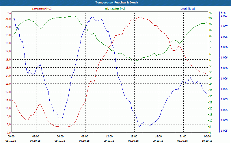Viewport: 231px width, 144px height.
Task: Click the 'hPa' unit label on the pressure axis
Action: click(223, 13)
